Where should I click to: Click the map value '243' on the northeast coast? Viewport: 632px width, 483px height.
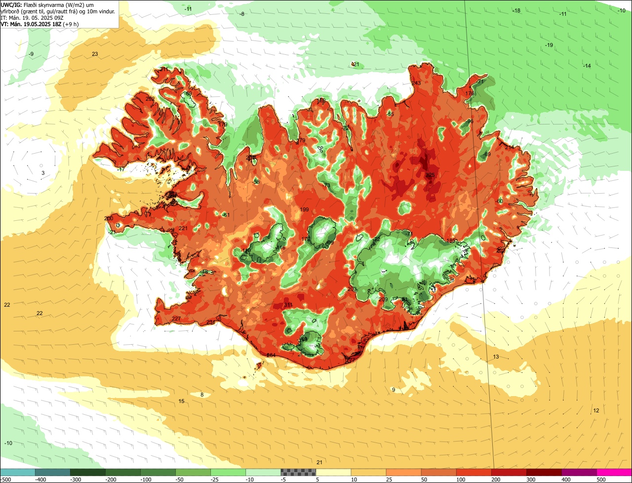coord(417,83)
